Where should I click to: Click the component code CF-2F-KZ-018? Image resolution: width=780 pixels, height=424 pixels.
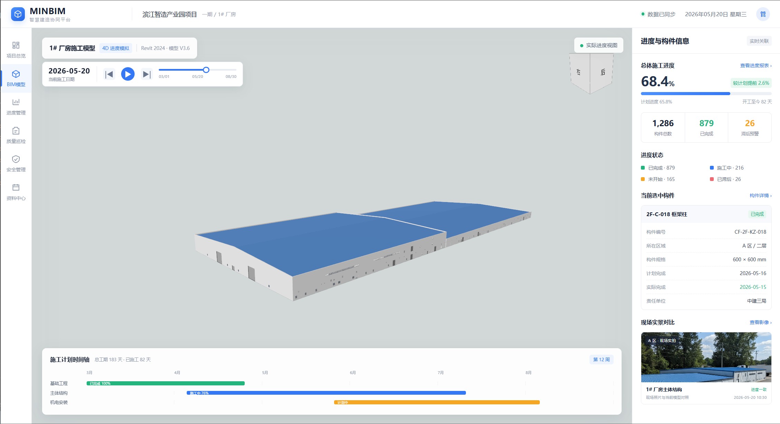[750, 232]
